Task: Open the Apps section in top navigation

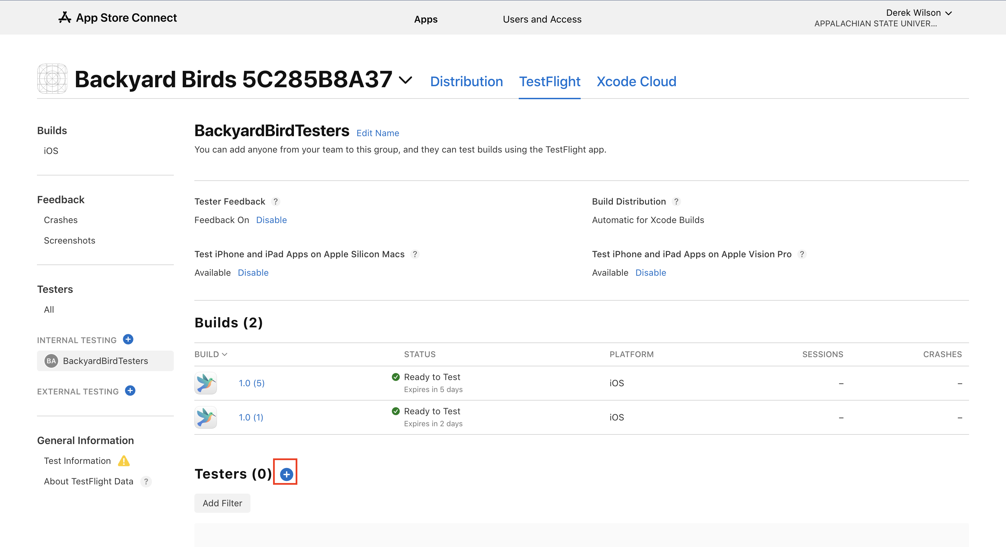Action: [426, 19]
